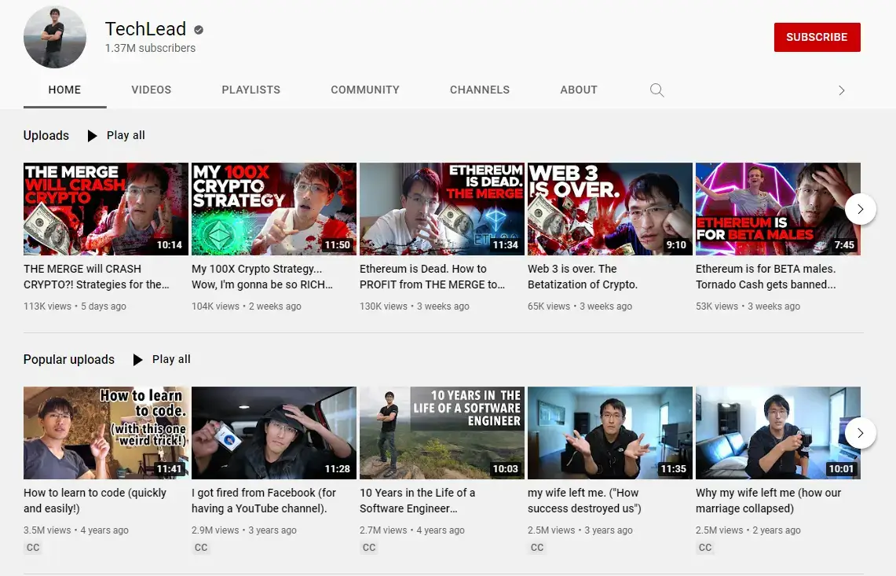Viewport: 896px width, 576px height.
Task: Click the CC badge on the Facebook firing video
Action: coord(200,547)
